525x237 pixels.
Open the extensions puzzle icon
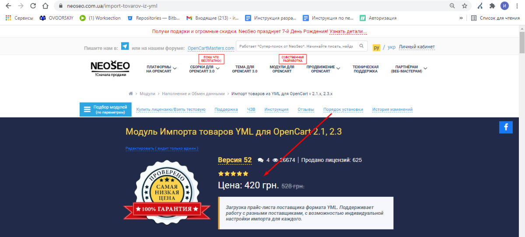pos(492,6)
